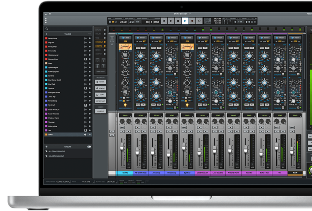This screenshot has width=312, height=211.
Task: Click the bus icon on the Drums+Perc row
Action: click(86, 59)
